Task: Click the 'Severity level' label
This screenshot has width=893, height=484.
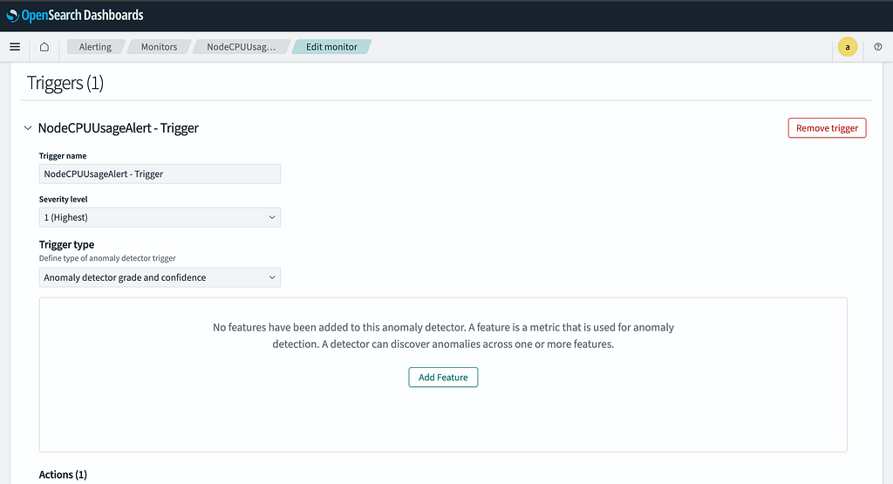Action: click(x=63, y=200)
